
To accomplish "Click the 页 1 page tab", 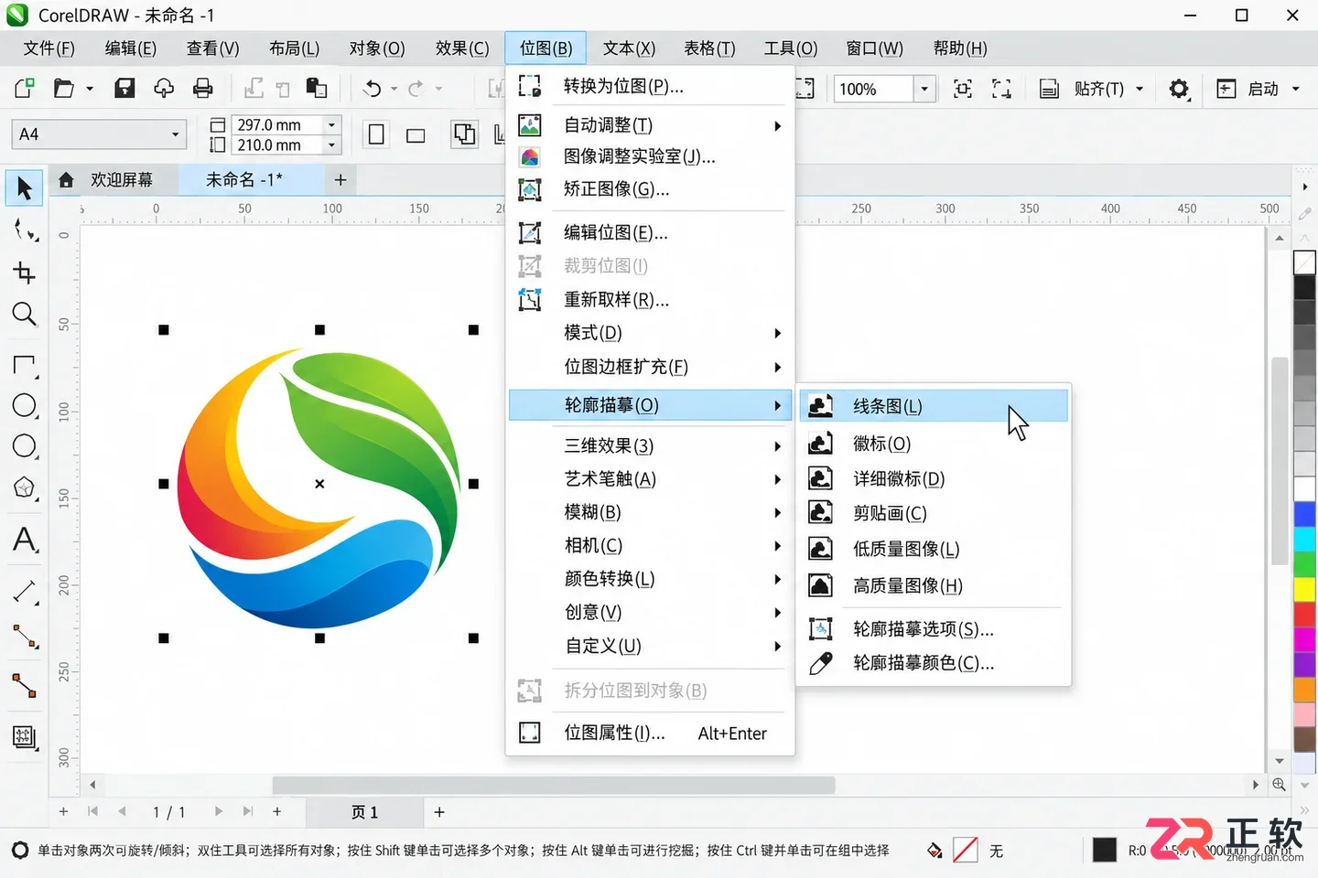I will click(364, 812).
